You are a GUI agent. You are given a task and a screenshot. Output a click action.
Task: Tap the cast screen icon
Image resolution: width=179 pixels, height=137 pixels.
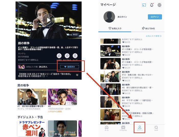[144, 5]
